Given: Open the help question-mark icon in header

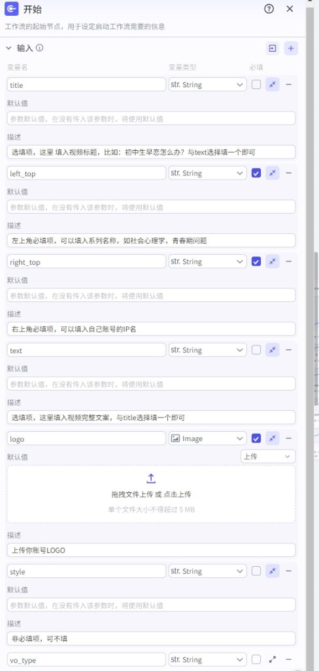Looking at the screenshot, I should 269,9.
